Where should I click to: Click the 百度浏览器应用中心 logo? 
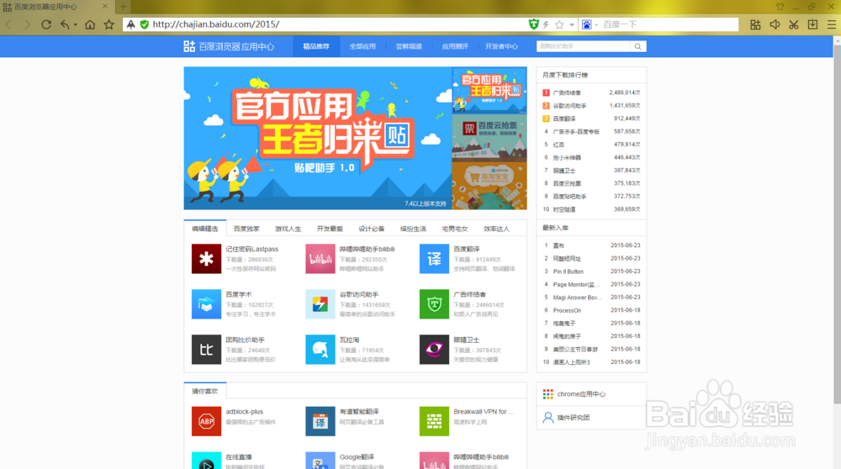tap(229, 46)
